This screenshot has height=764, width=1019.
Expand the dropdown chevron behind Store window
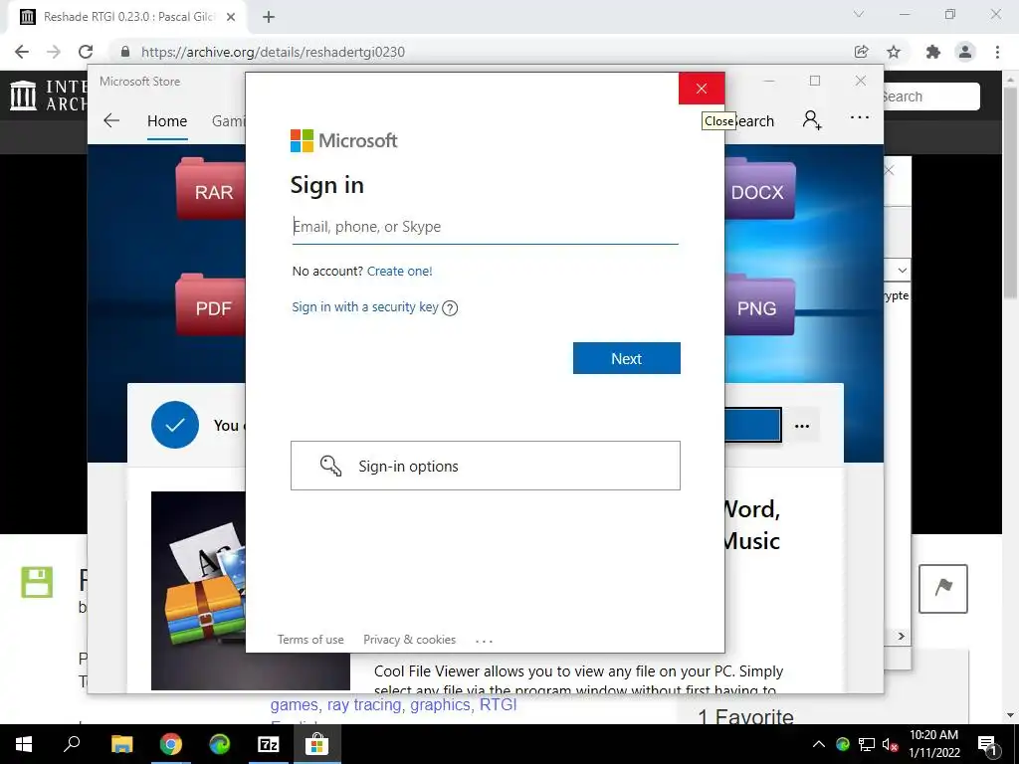[x=902, y=270]
